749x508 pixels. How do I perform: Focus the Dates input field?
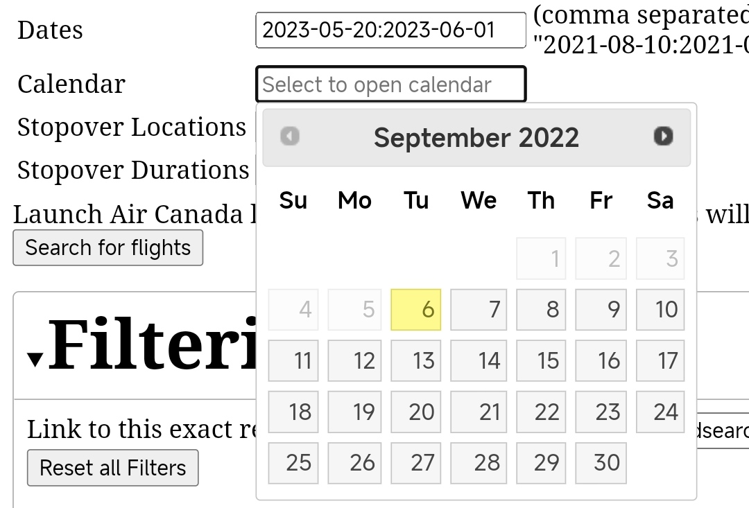click(390, 30)
